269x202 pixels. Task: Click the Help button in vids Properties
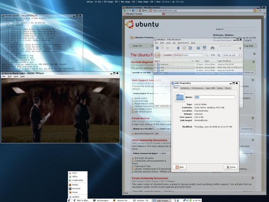click(179, 167)
